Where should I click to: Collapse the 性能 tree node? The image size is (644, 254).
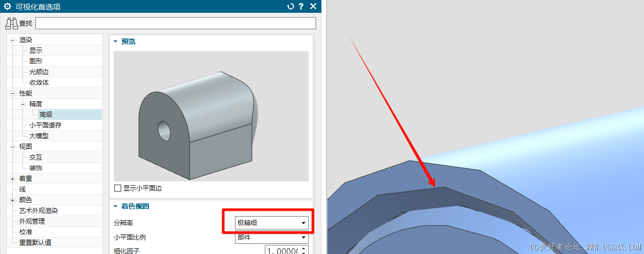point(13,93)
